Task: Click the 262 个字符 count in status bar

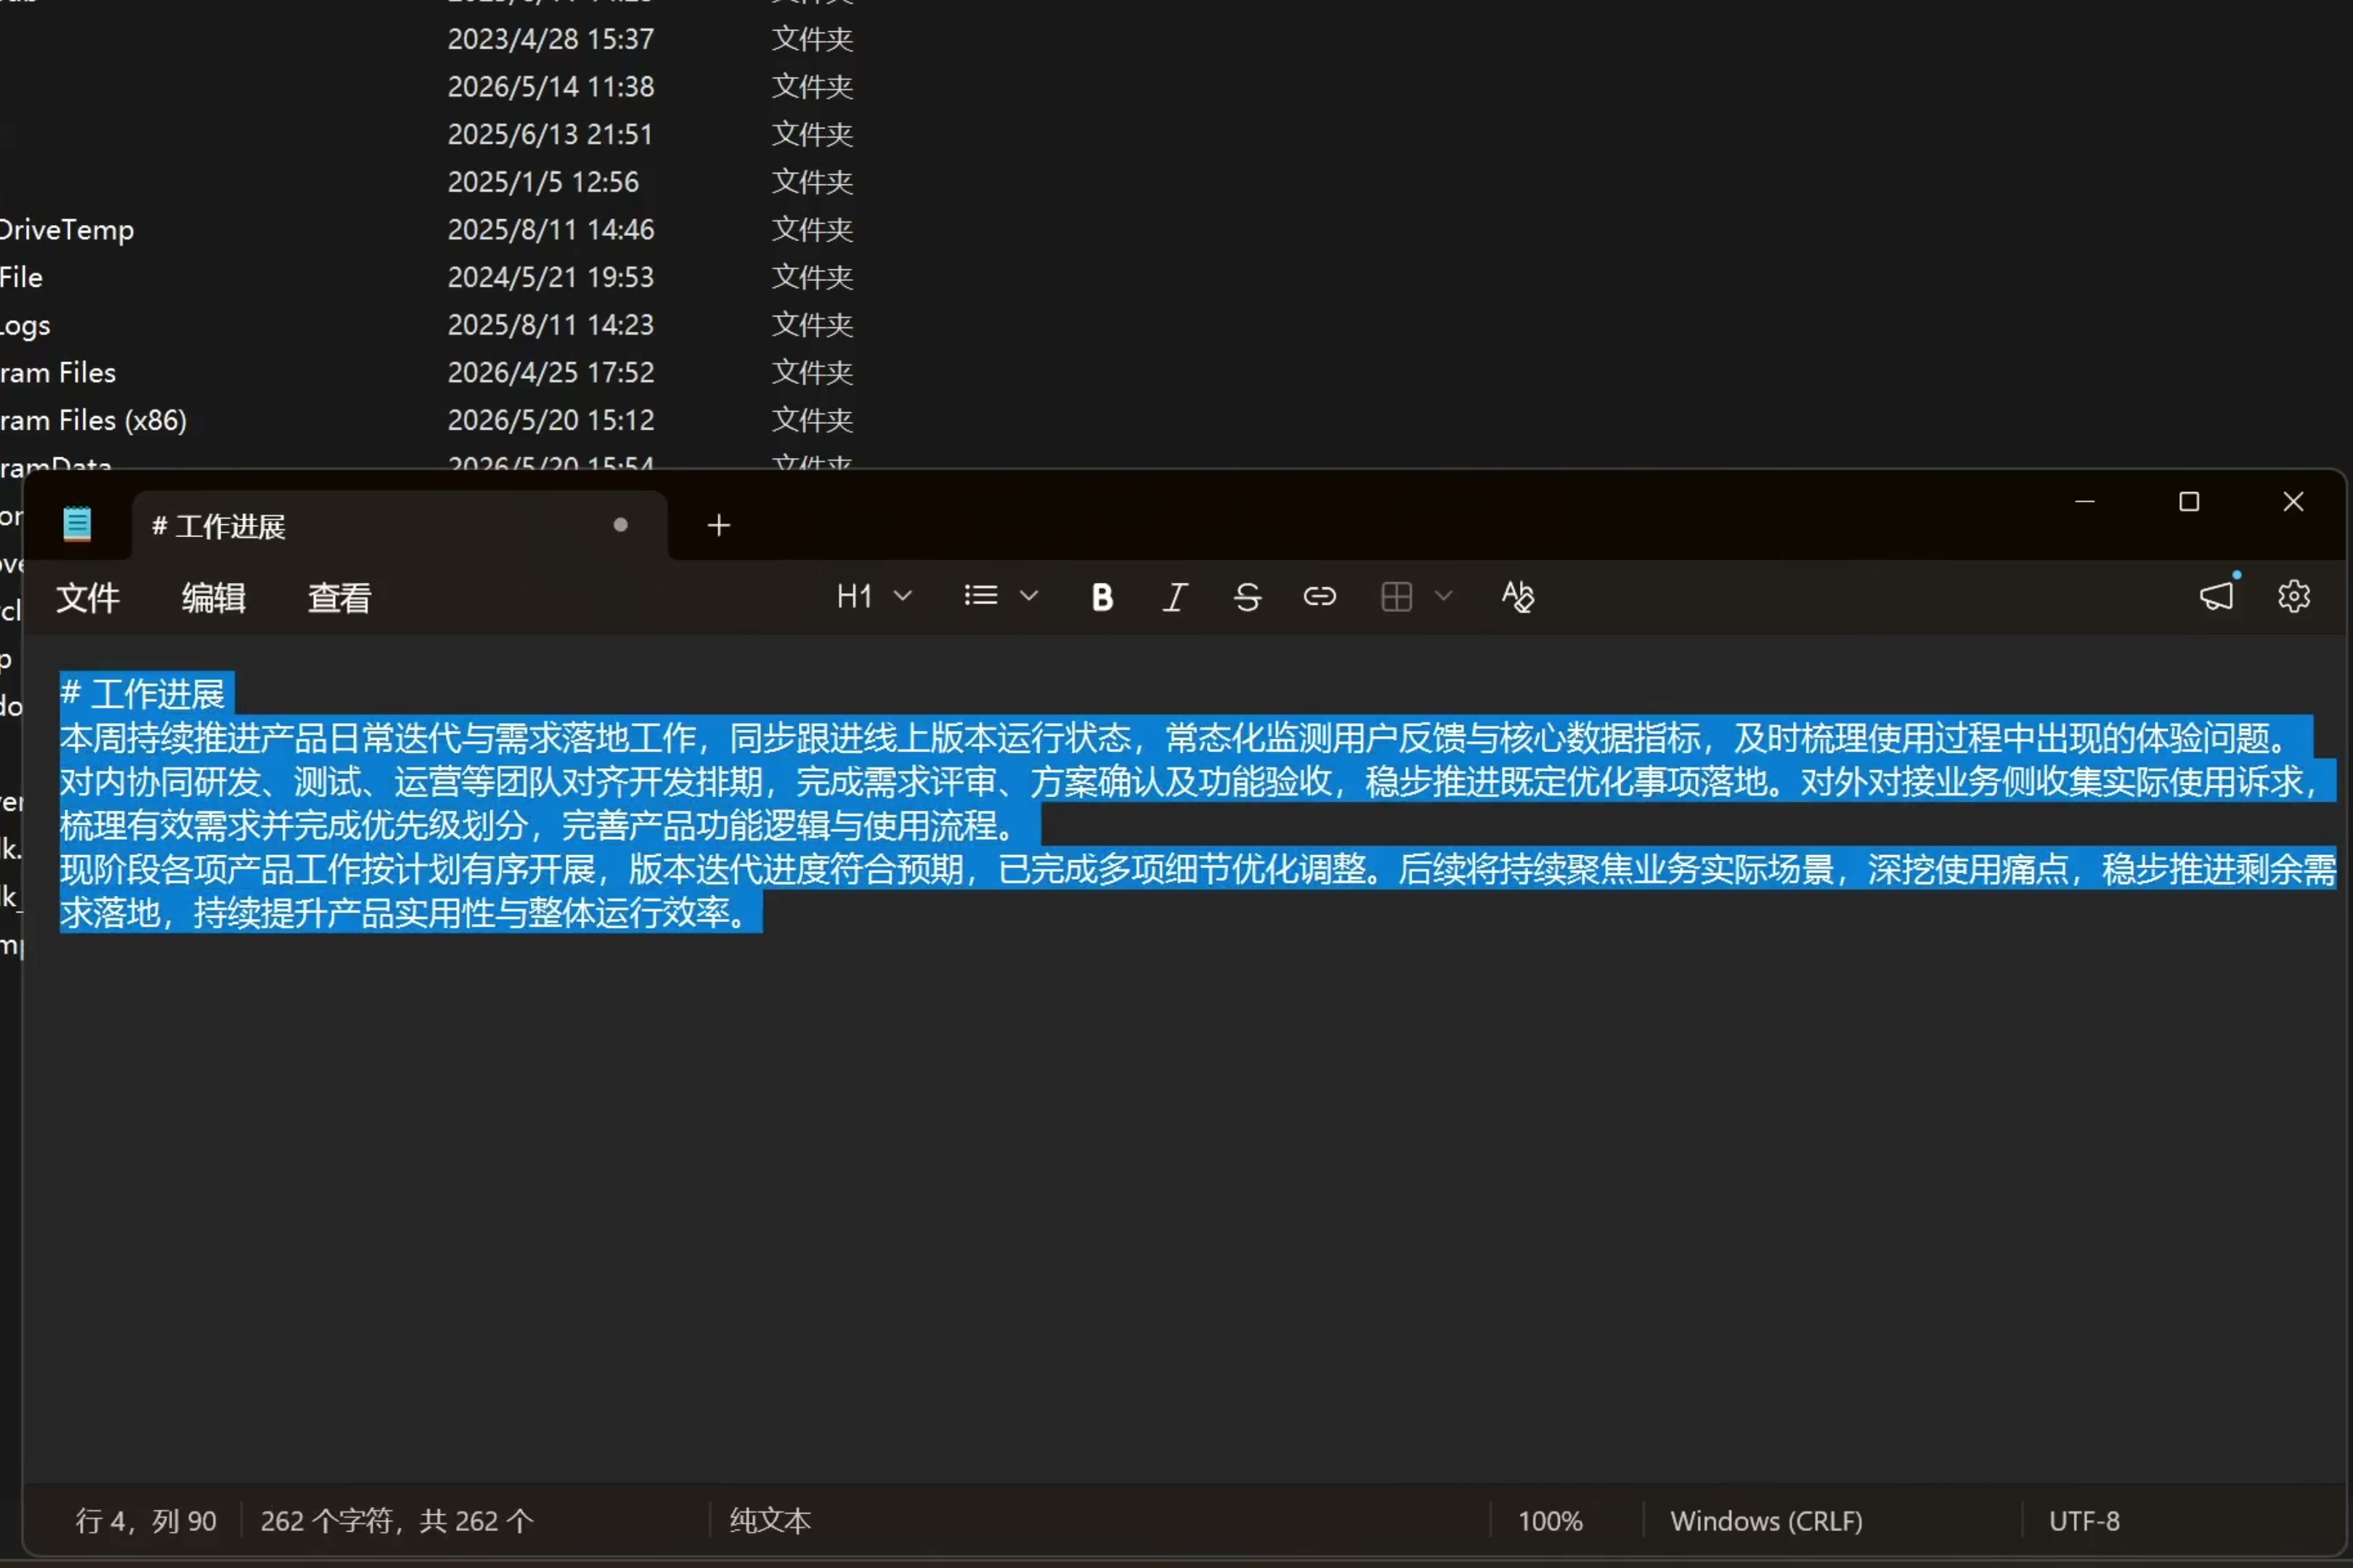Action: (397, 1521)
